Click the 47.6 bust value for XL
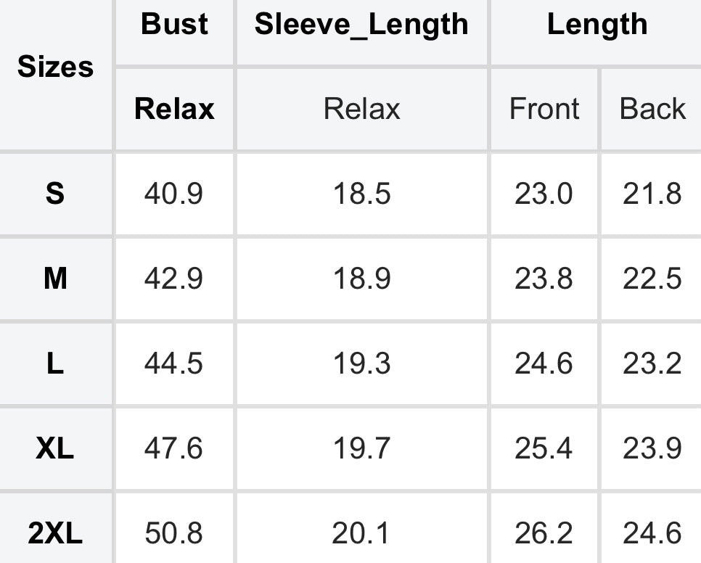The height and width of the screenshot is (563, 701). (173, 448)
